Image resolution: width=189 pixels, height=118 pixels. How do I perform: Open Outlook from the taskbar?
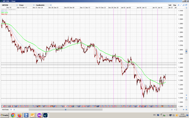pos(33,115)
